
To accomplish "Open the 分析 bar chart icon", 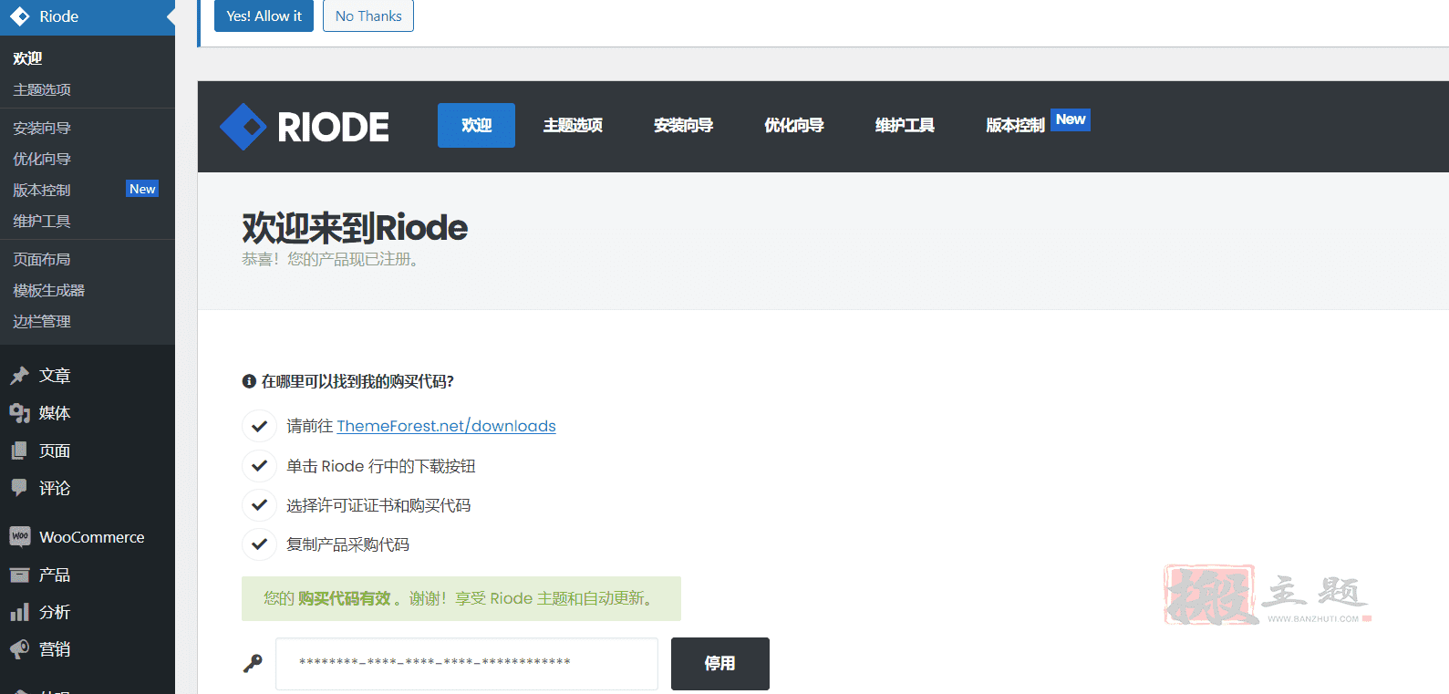I will 19,612.
